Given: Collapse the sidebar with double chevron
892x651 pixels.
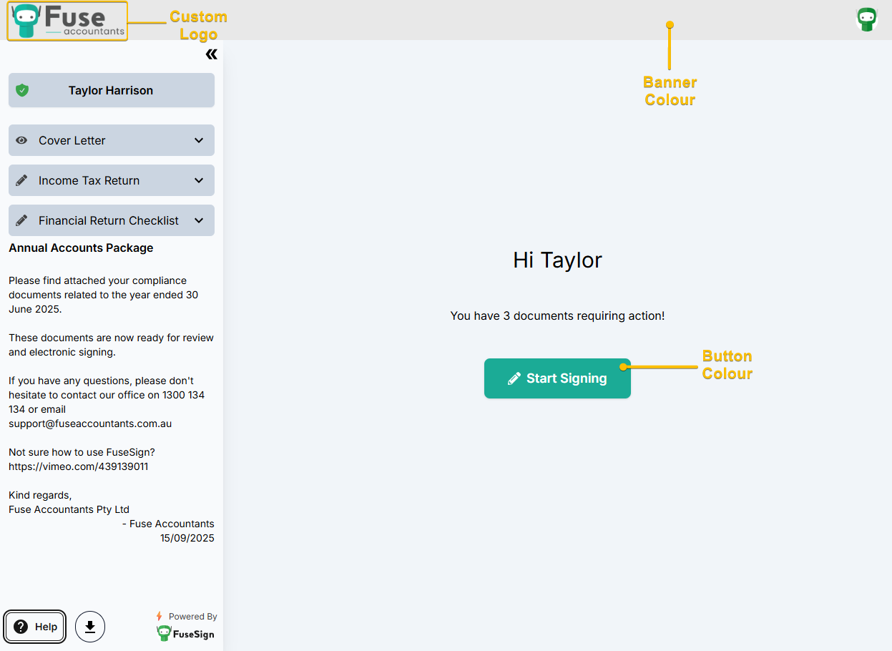Looking at the screenshot, I should coord(211,54).
